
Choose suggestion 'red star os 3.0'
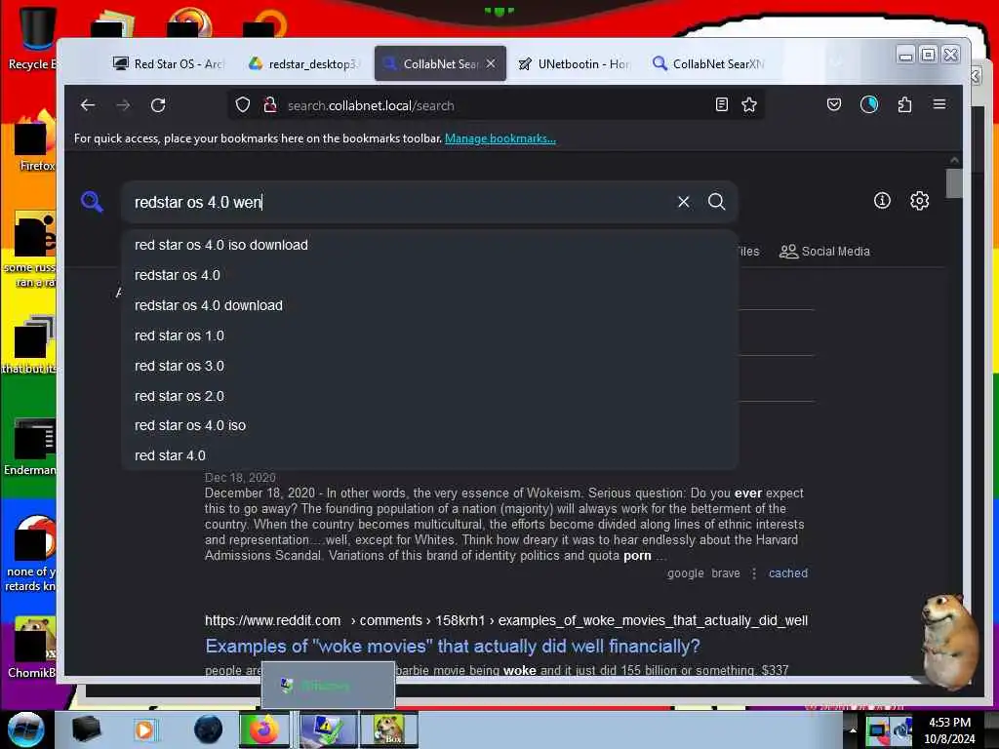point(429,367)
